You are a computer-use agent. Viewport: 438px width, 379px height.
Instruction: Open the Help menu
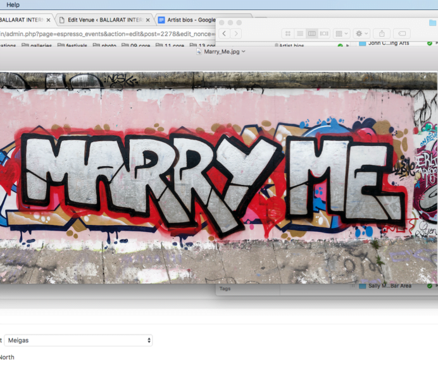click(13, 4)
